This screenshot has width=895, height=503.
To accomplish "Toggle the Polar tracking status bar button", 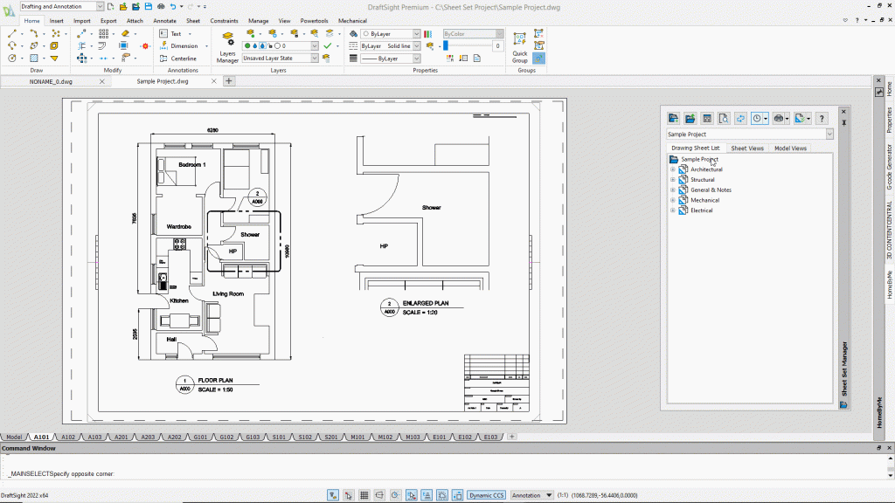I will [x=395, y=495].
